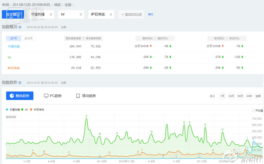Click the green down arrow beside lol -30%
The width and height of the screenshot is (264, 164).
(151, 57)
